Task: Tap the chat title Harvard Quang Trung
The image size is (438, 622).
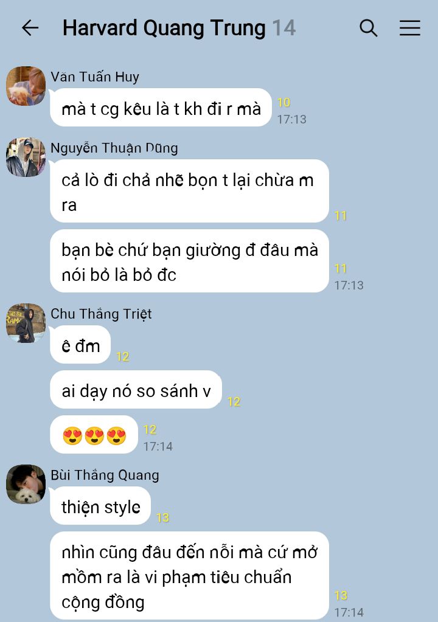Action: click(x=164, y=28)
